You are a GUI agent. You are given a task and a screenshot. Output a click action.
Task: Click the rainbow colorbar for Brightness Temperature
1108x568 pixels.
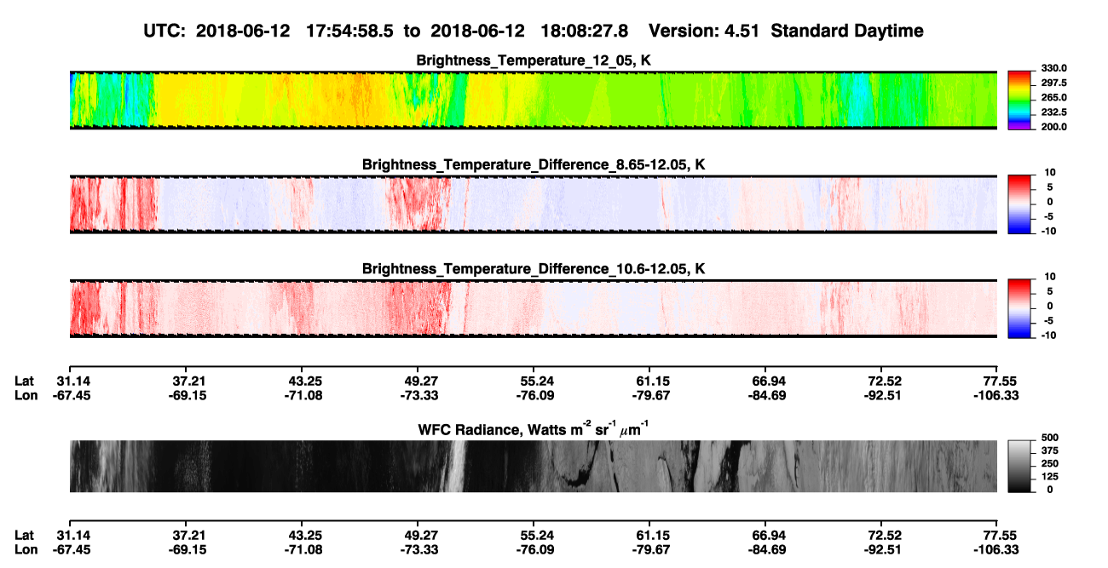click(1019, 100)
